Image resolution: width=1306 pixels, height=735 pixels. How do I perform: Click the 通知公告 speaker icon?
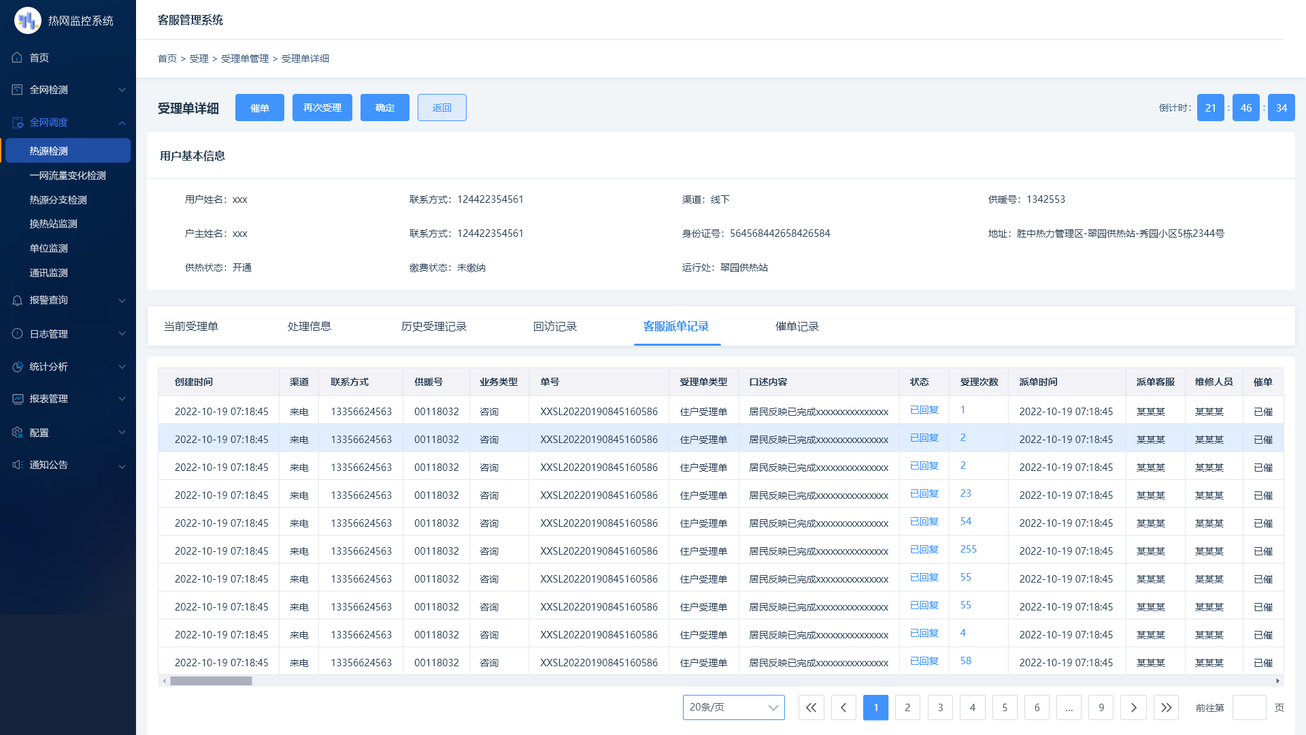(x=18, y=465)
